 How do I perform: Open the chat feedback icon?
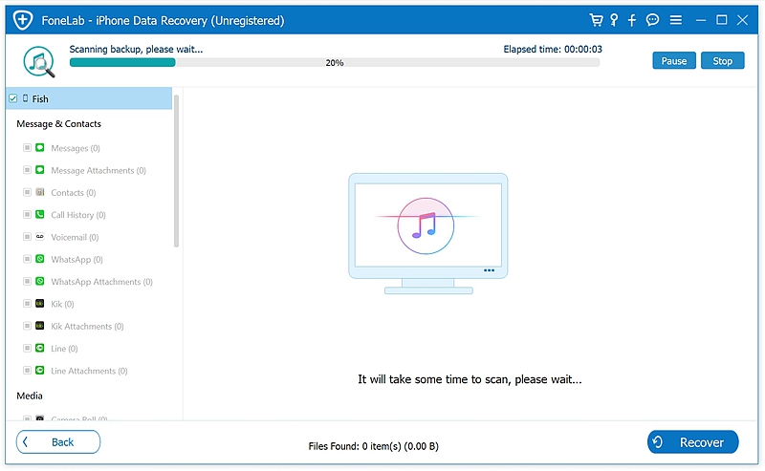(652, 20)
